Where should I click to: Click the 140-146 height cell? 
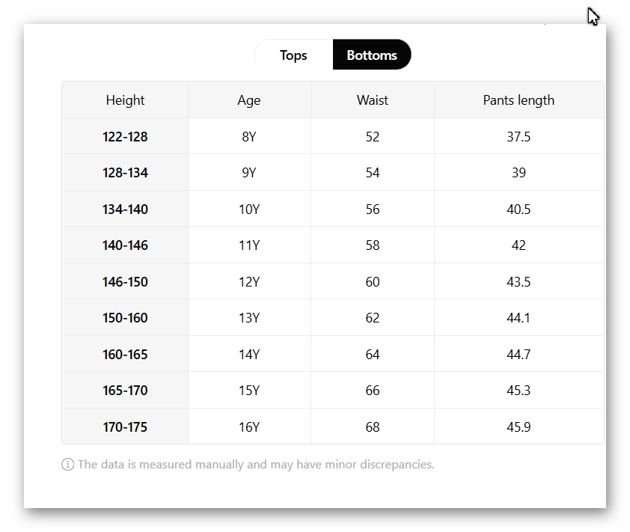click(125, 245)
